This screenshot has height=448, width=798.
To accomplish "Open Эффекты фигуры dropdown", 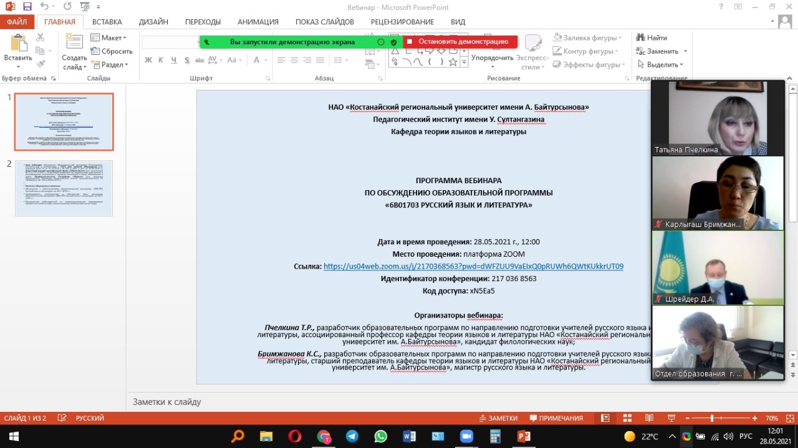I will (x=589, y=65).
